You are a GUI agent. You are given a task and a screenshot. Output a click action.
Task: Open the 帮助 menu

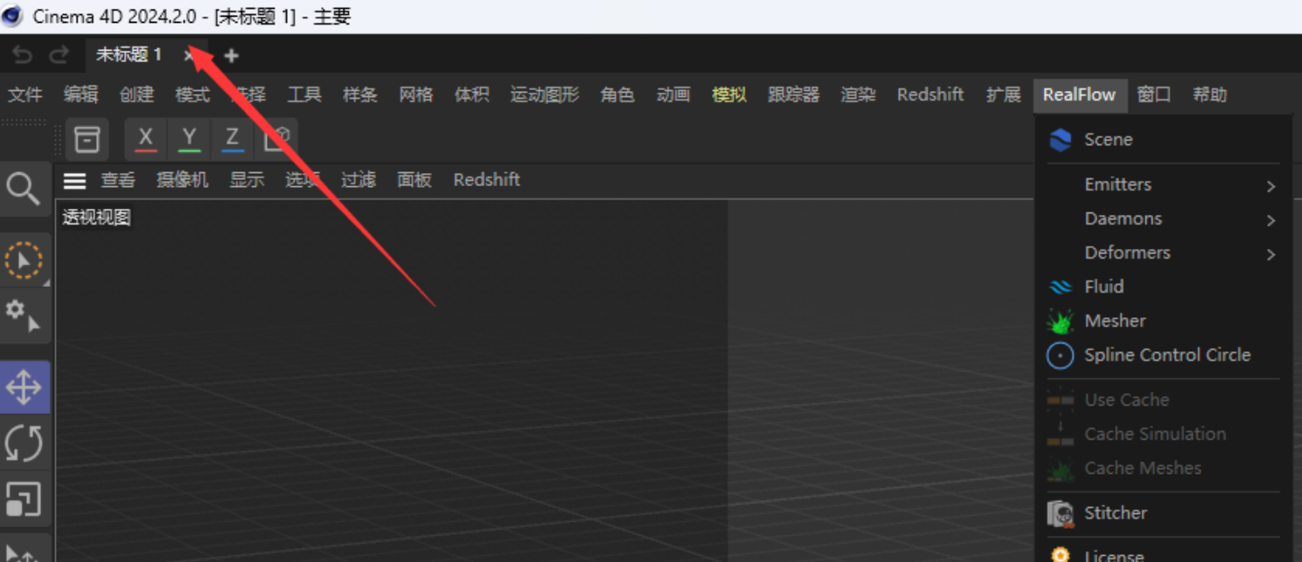point(1210,94)
